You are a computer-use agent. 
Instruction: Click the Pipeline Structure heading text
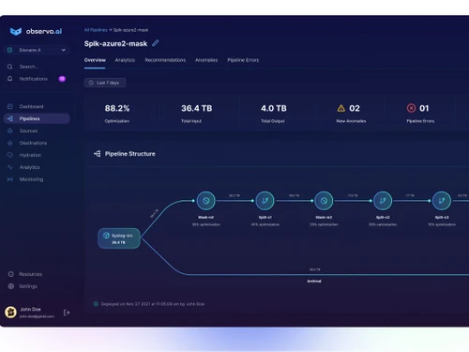click(130, 154)
